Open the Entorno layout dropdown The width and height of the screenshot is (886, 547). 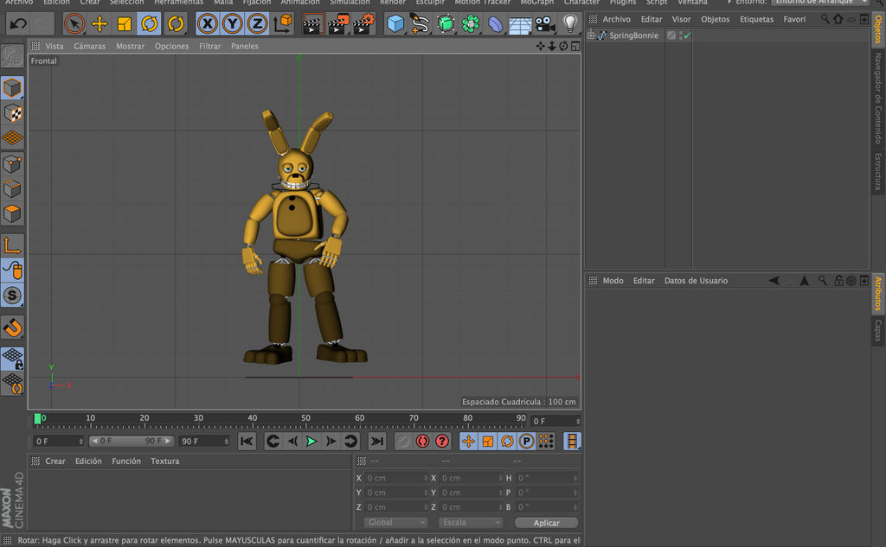[x=820, y=3]
